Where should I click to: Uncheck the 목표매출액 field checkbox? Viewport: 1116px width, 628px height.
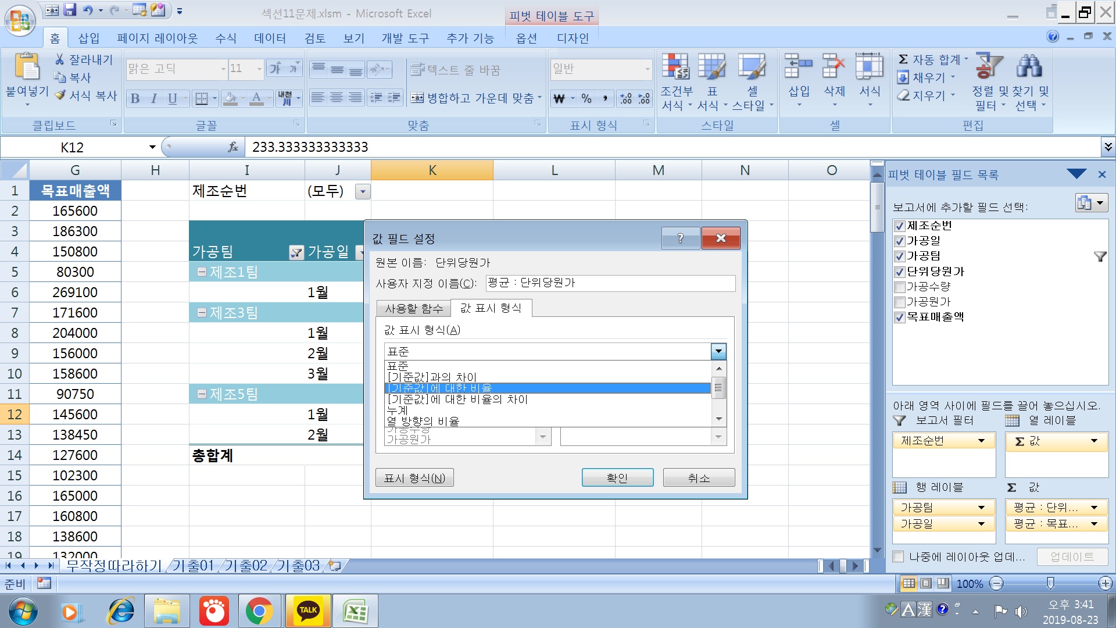click(900, 317)
